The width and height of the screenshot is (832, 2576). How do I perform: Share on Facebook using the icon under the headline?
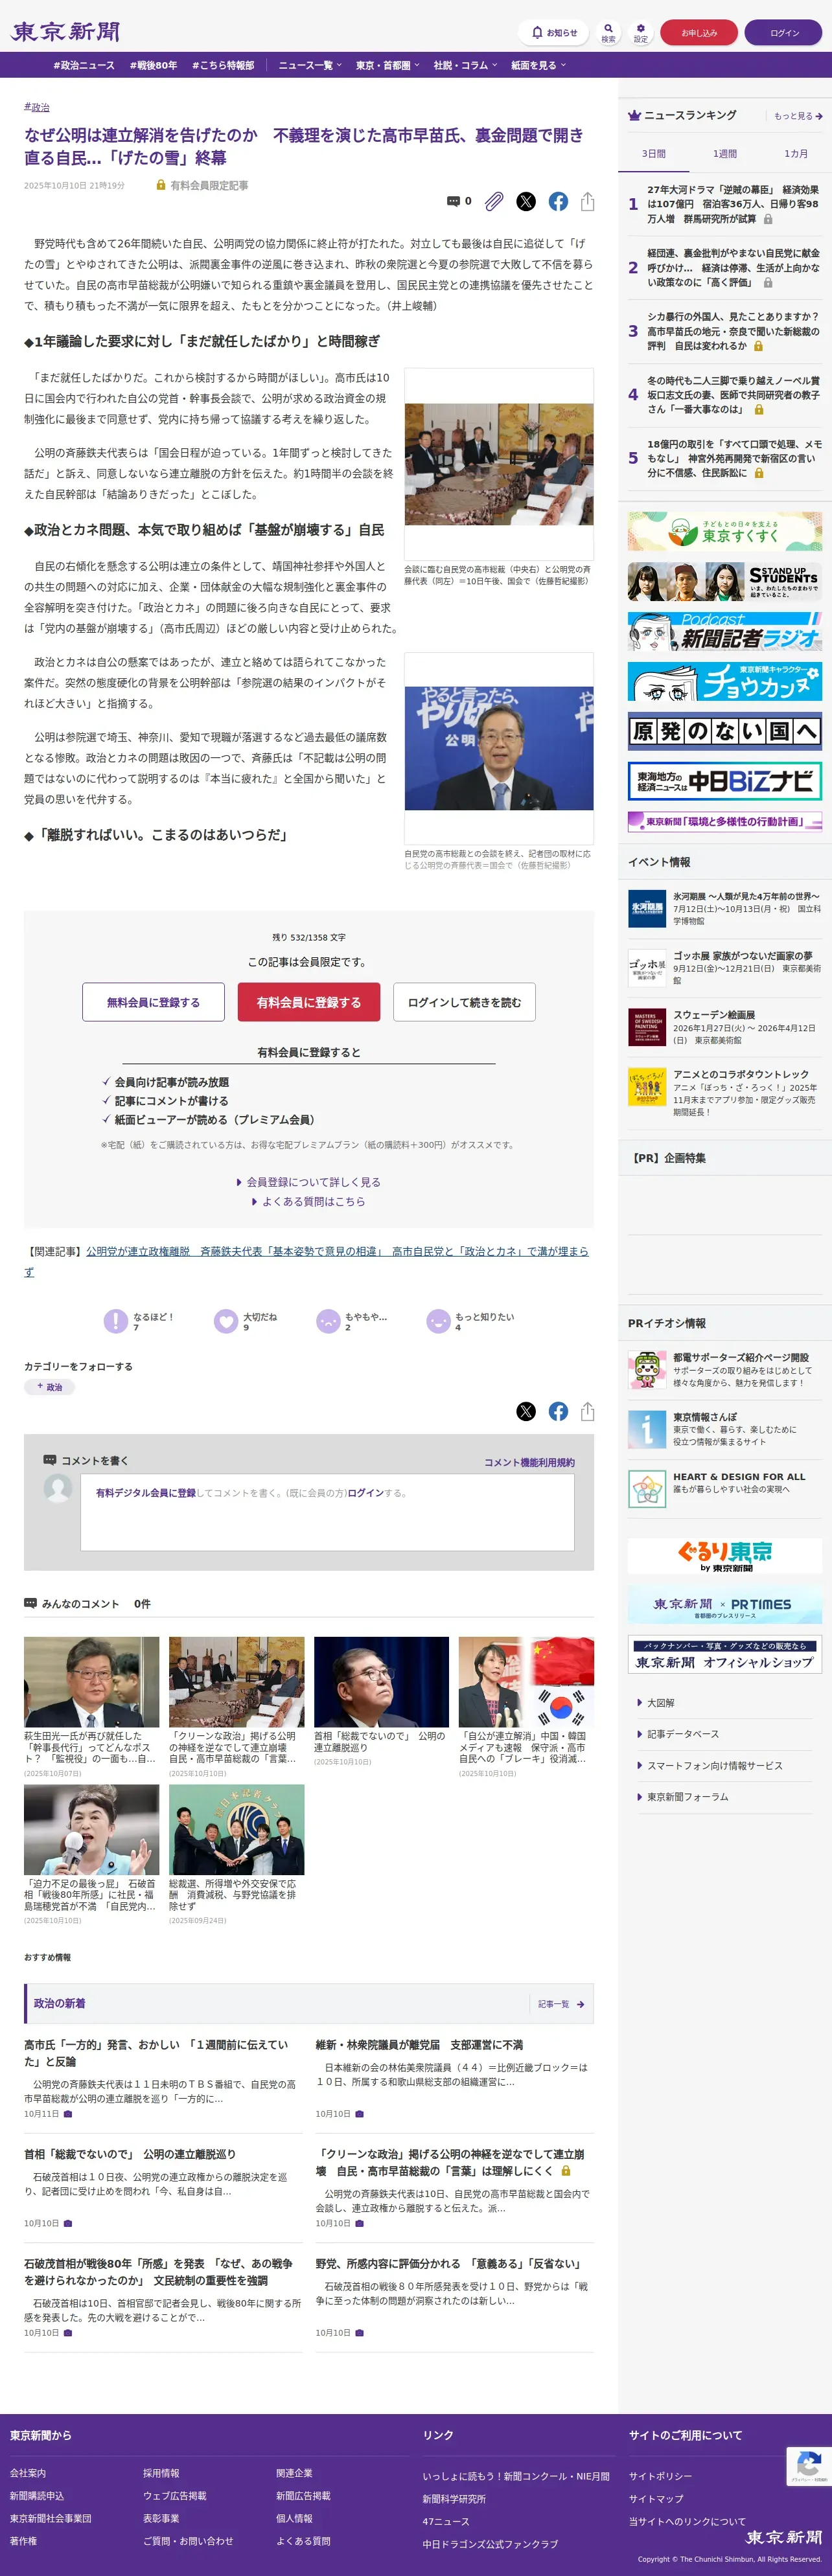coord(558,202)
